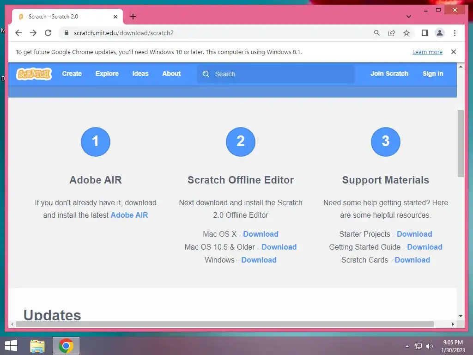Download the Windows offline editor
Image resolution: width=473 pixels, height=355 pixels.
259,260
